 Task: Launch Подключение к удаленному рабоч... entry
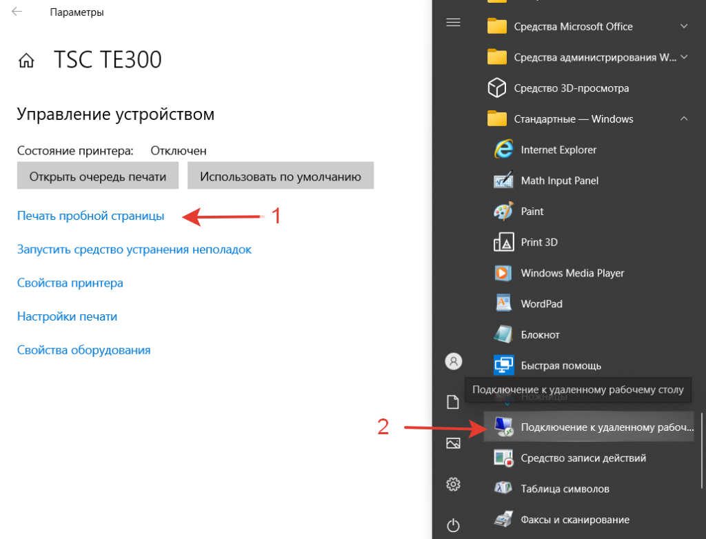click(x=589, y=427)
